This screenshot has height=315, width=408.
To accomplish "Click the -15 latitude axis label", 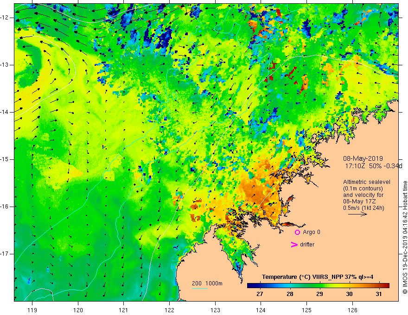I will tap(5, 159).
